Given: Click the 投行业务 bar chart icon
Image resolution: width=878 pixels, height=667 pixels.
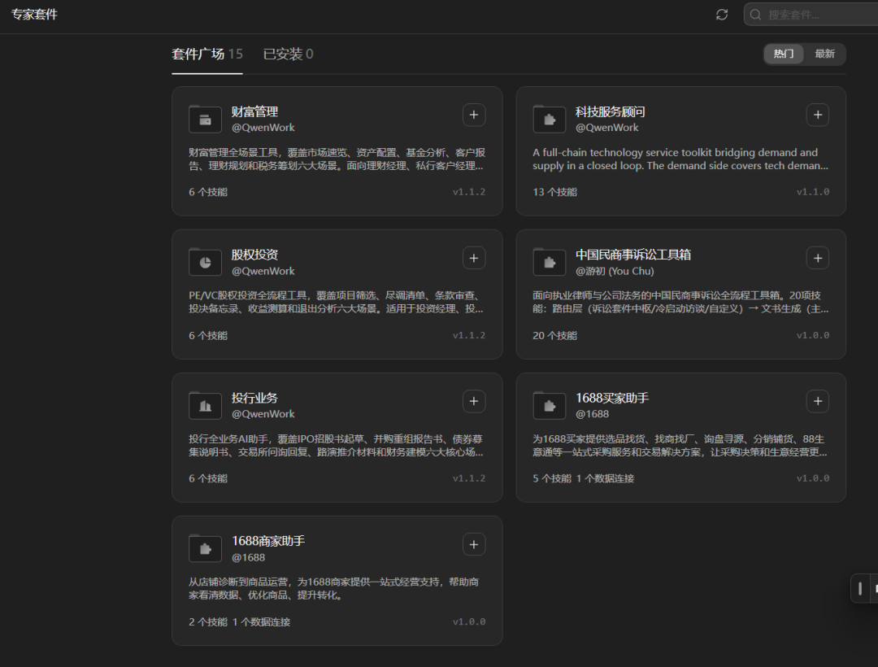Looking at the screenshot, I should (x=205, y=405).
